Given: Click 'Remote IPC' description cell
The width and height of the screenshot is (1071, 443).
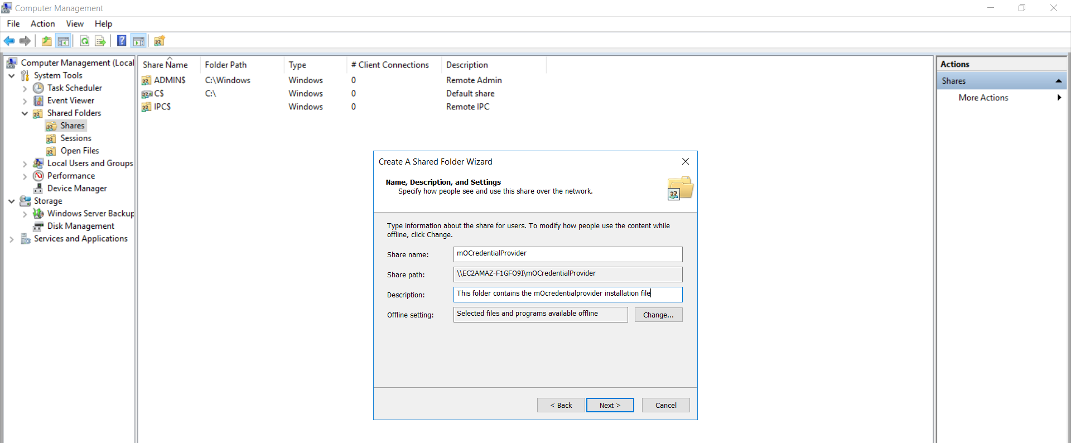Looking at the screenshot, I should [x=467, y=107].
